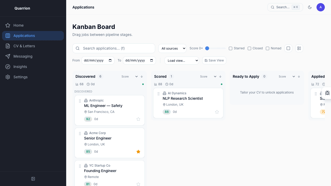Click the 92 score badge
Viewport: 331px width, 186px height.
pos(88,119)
